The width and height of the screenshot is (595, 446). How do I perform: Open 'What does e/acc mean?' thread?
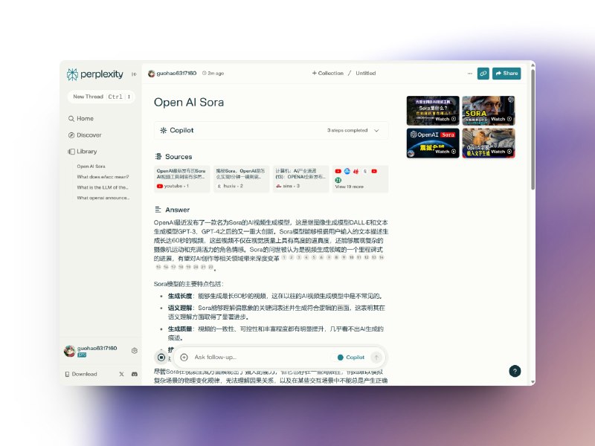(103, 177)
